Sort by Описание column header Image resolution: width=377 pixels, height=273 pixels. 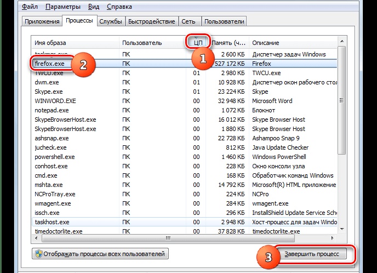293,43
